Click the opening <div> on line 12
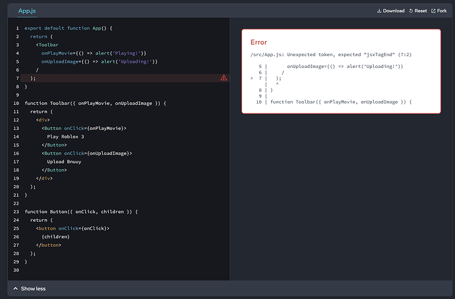 (43, 120)
